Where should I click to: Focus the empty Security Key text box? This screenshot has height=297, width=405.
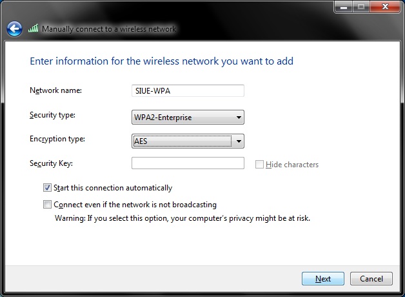click(188, 163)
